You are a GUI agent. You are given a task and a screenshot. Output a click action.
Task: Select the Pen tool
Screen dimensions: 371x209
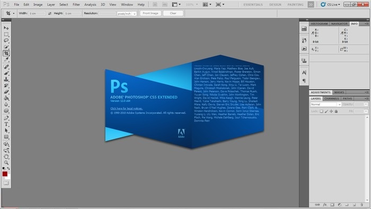(6, 118)
